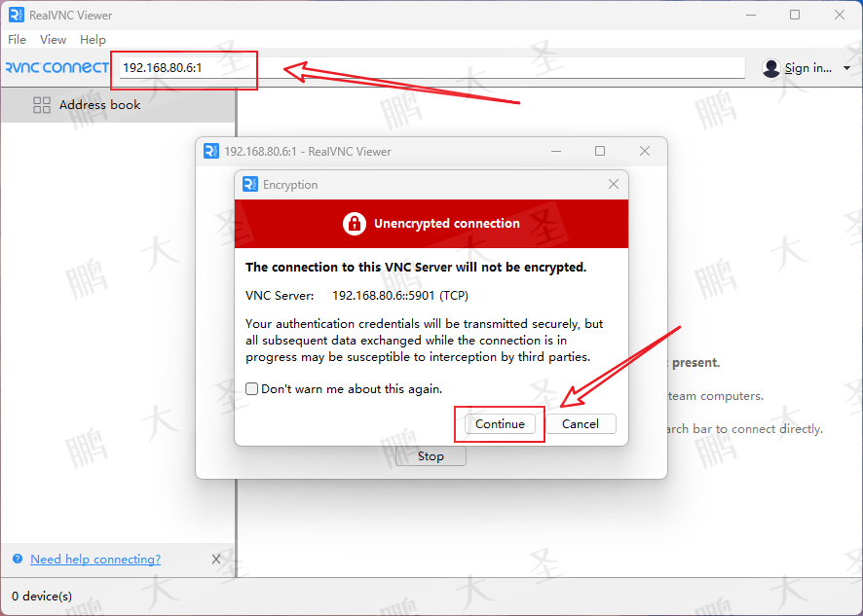Close the Encryption dialog
Viewport: 863px width, 616px height.
pos(614,184)
